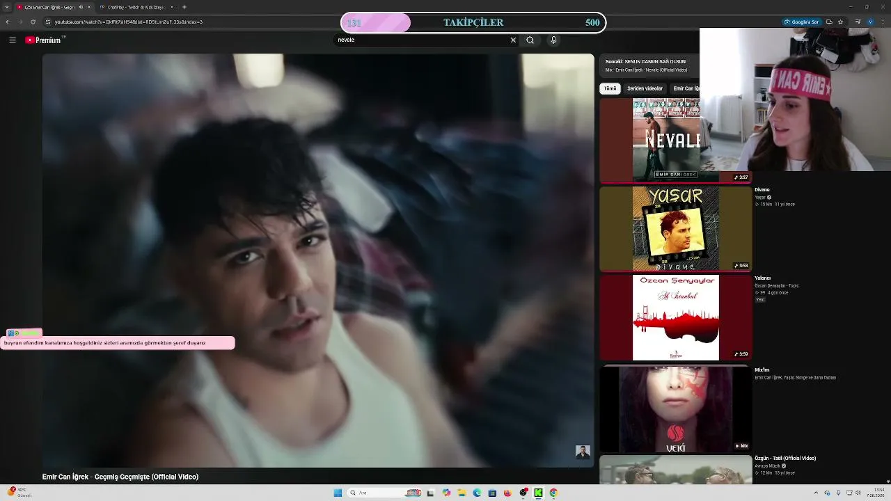The height and width of the screenshot is (501, 891).
Task: Click the channel watermark in video corner
Action: [x=583, y=452]
